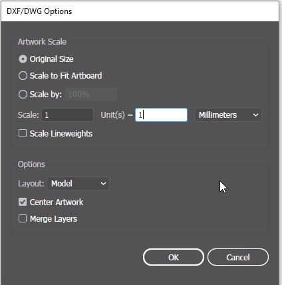Image resolution: width=282 pixels, height=285 pixels.
Task: Uncheck the Center Artwork checkbox
Action: [23, 202]
